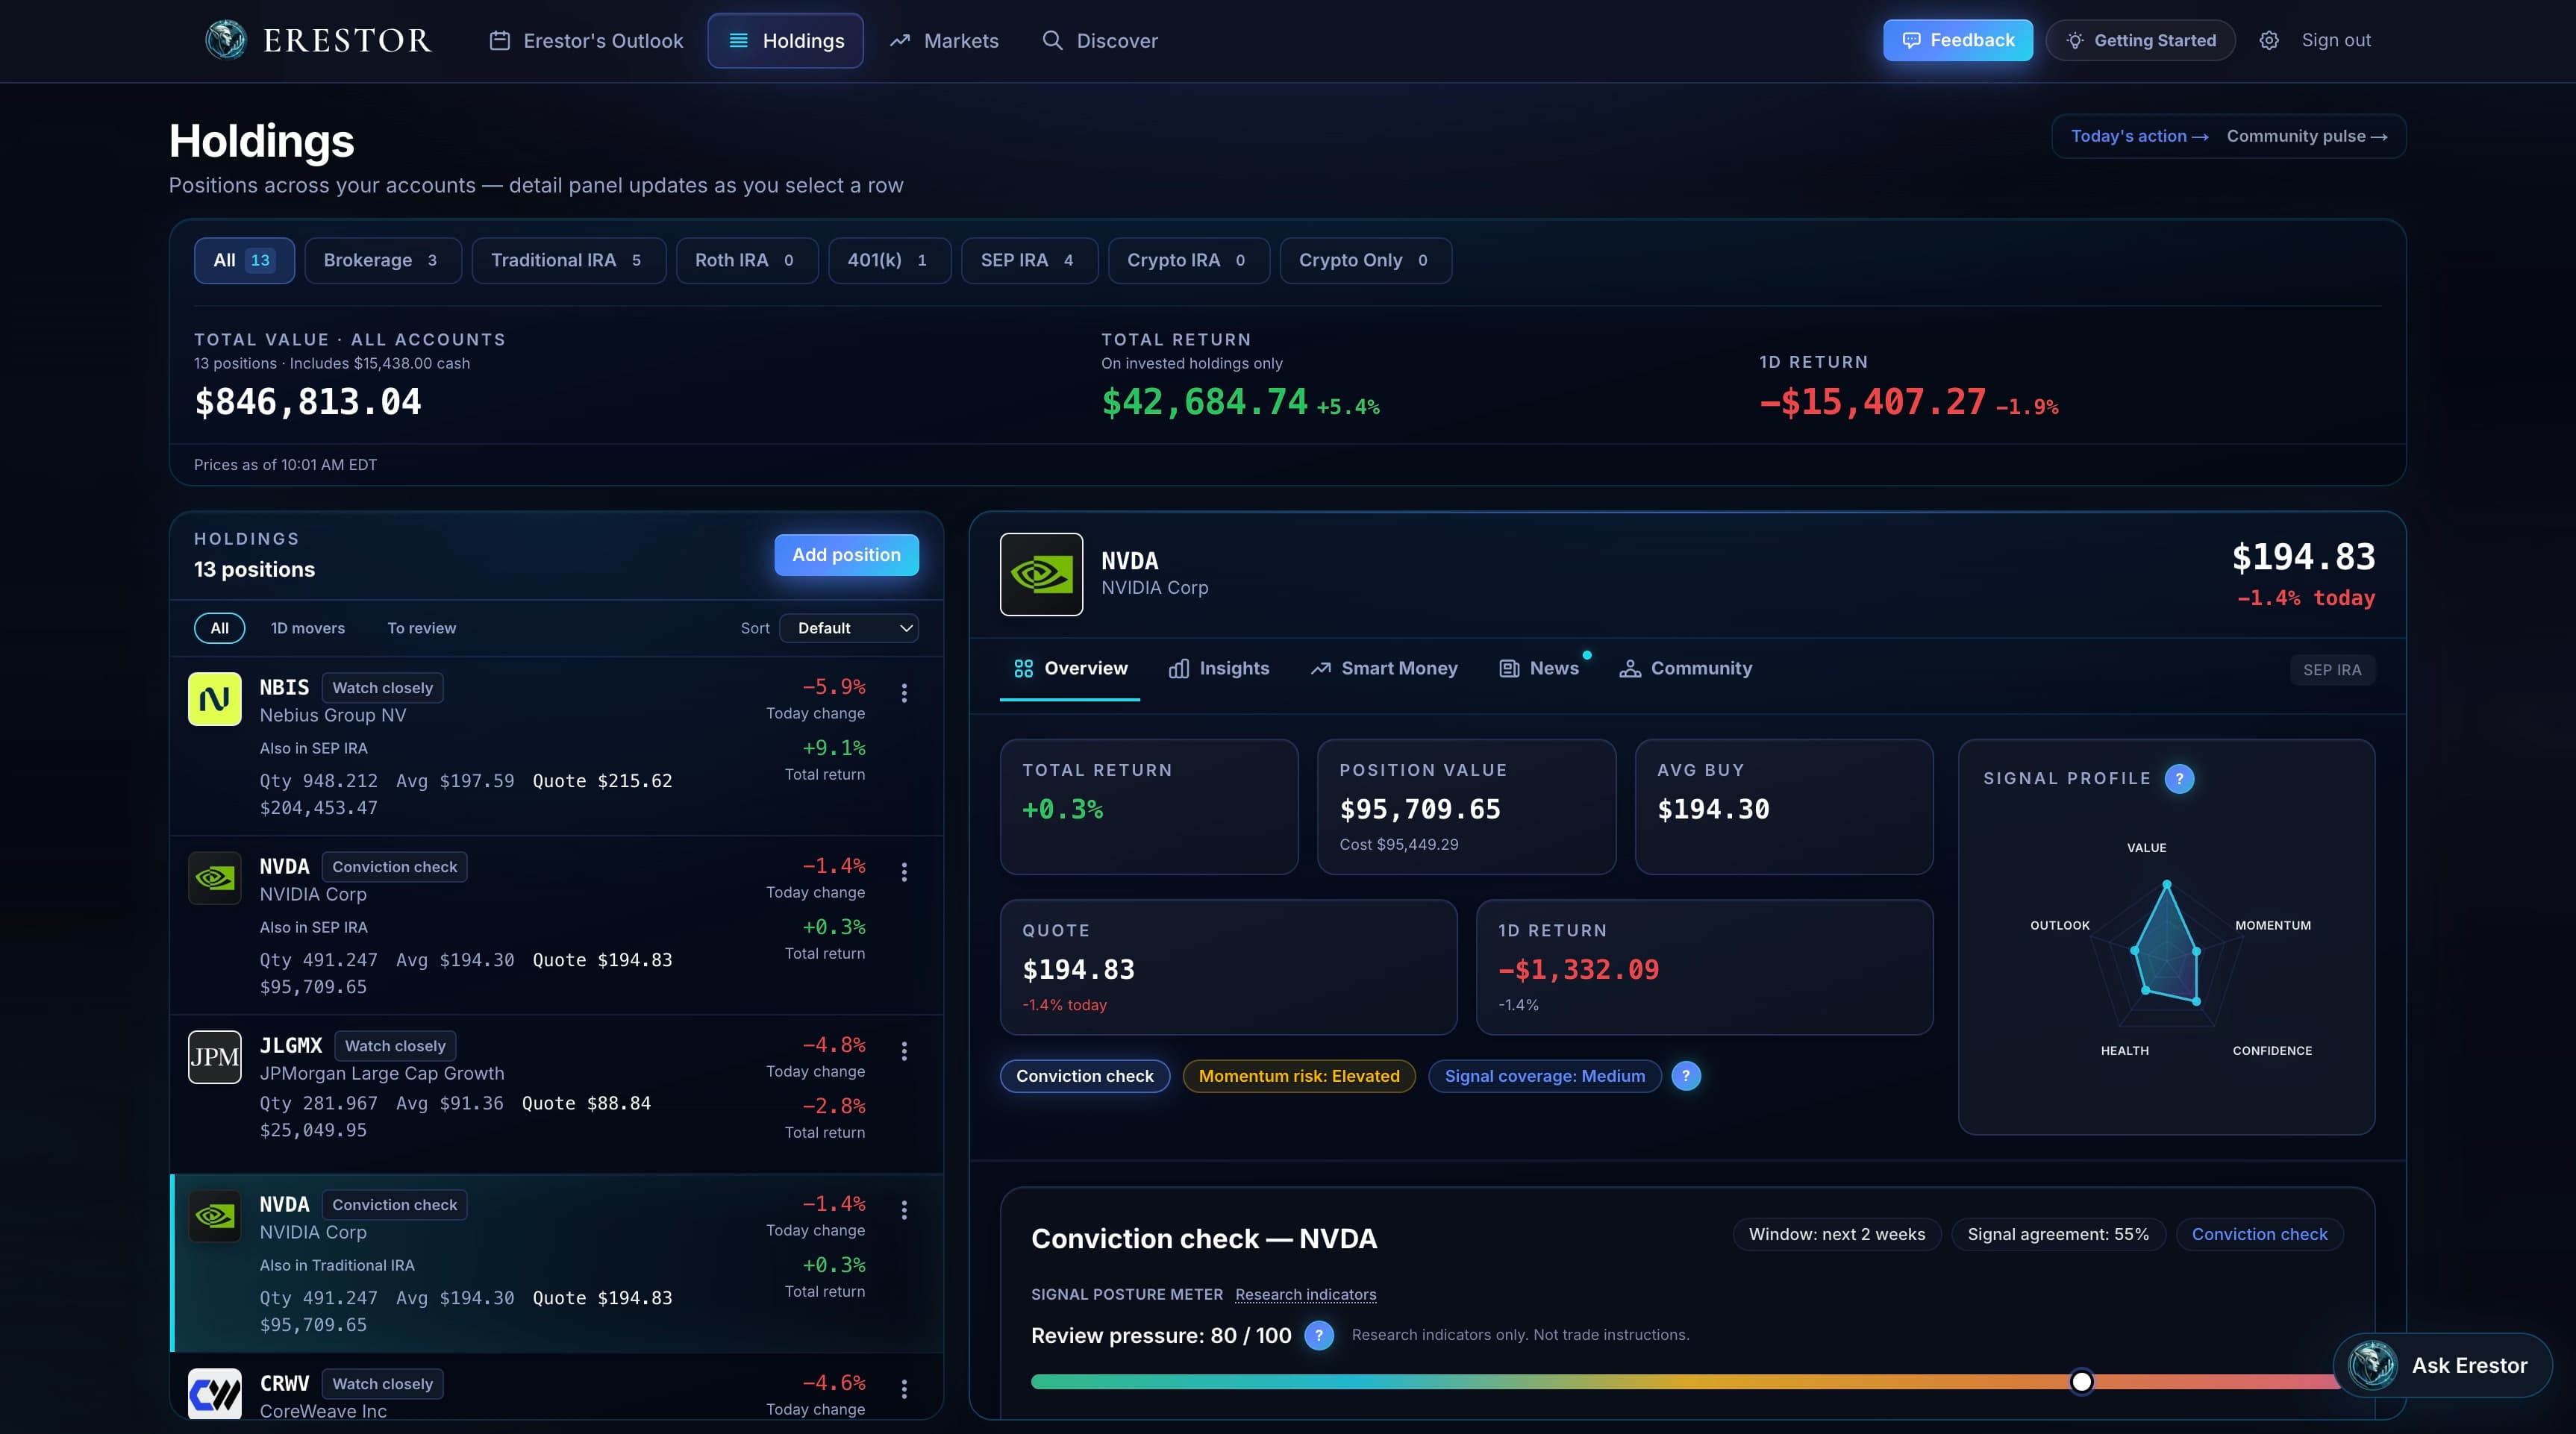Open three-dot menu for NVDA Also in SEP IRA
2576x1434 pixels.
tap(904, 872)
